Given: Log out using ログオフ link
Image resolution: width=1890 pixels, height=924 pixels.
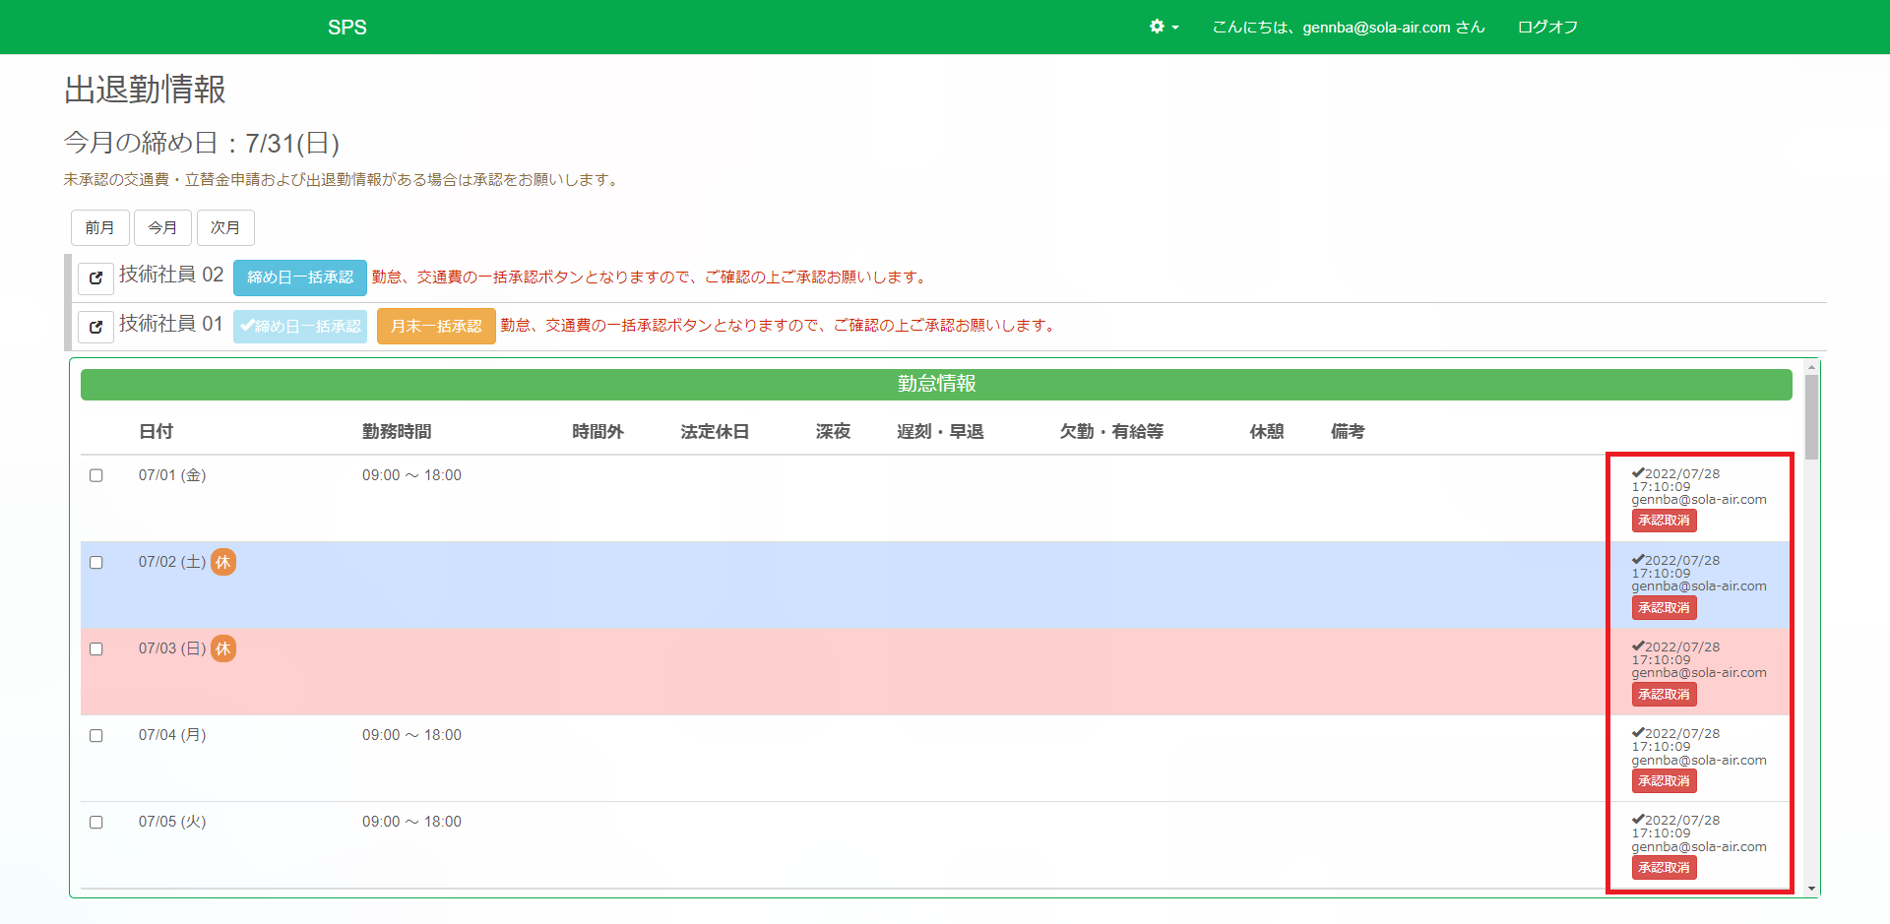Looking at the screenshot, I should tap(1547, 28).
